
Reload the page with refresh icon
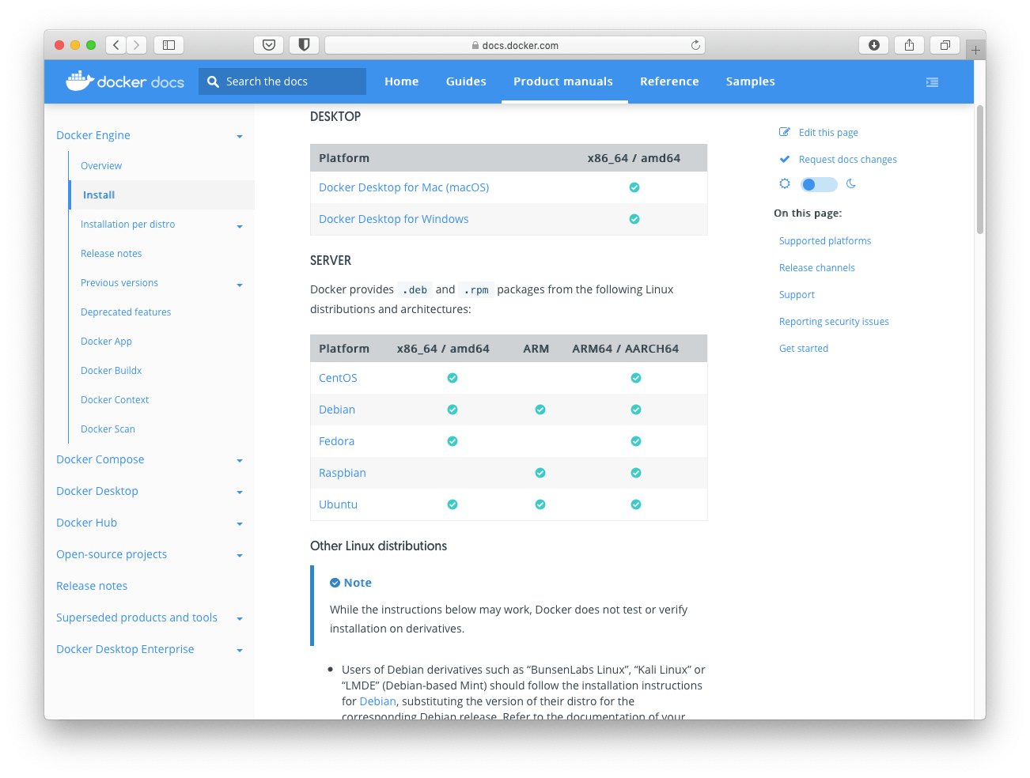tap(695, 45)
